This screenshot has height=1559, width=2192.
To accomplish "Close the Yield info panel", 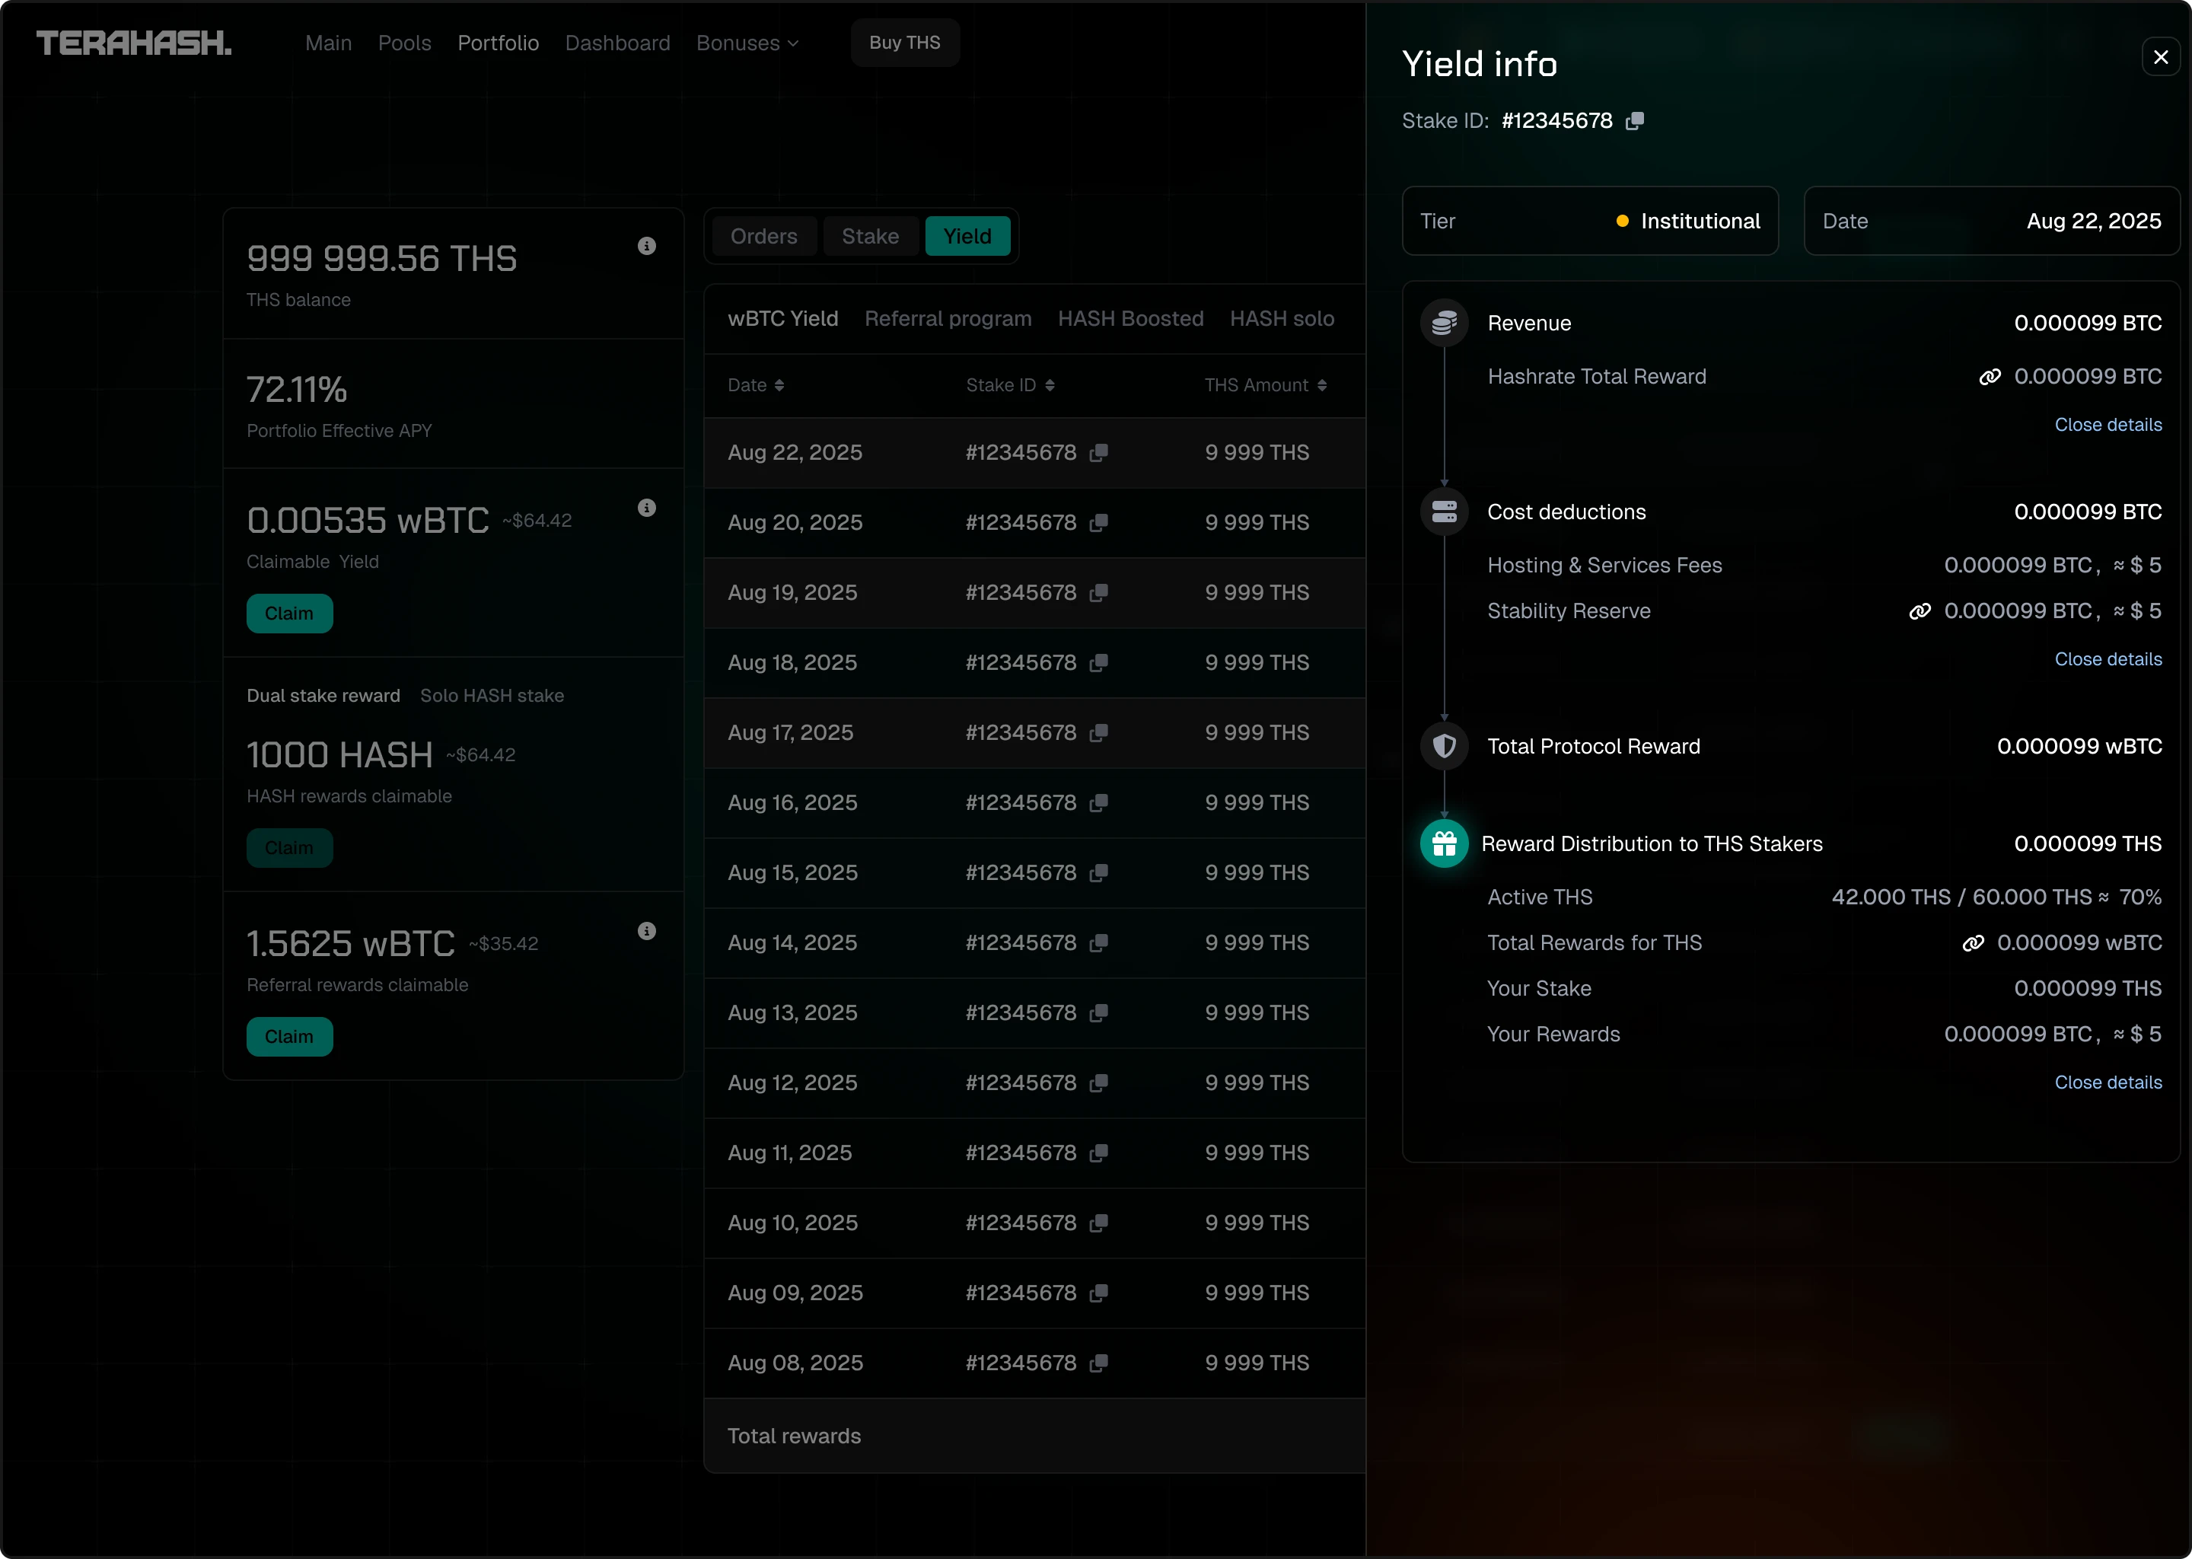I will click(2160, 58).
